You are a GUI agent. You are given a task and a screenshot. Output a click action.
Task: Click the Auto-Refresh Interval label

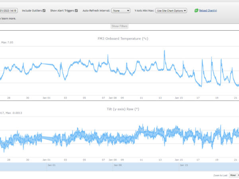(96, 11)
